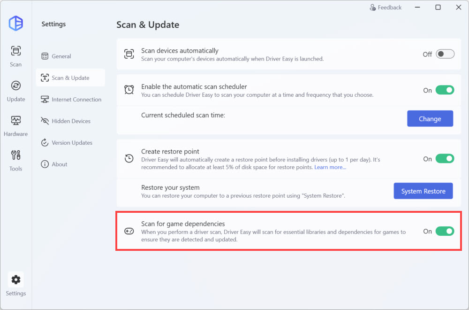Open the Scan section in sidebar
469x310 pixels.
(16, 56)
